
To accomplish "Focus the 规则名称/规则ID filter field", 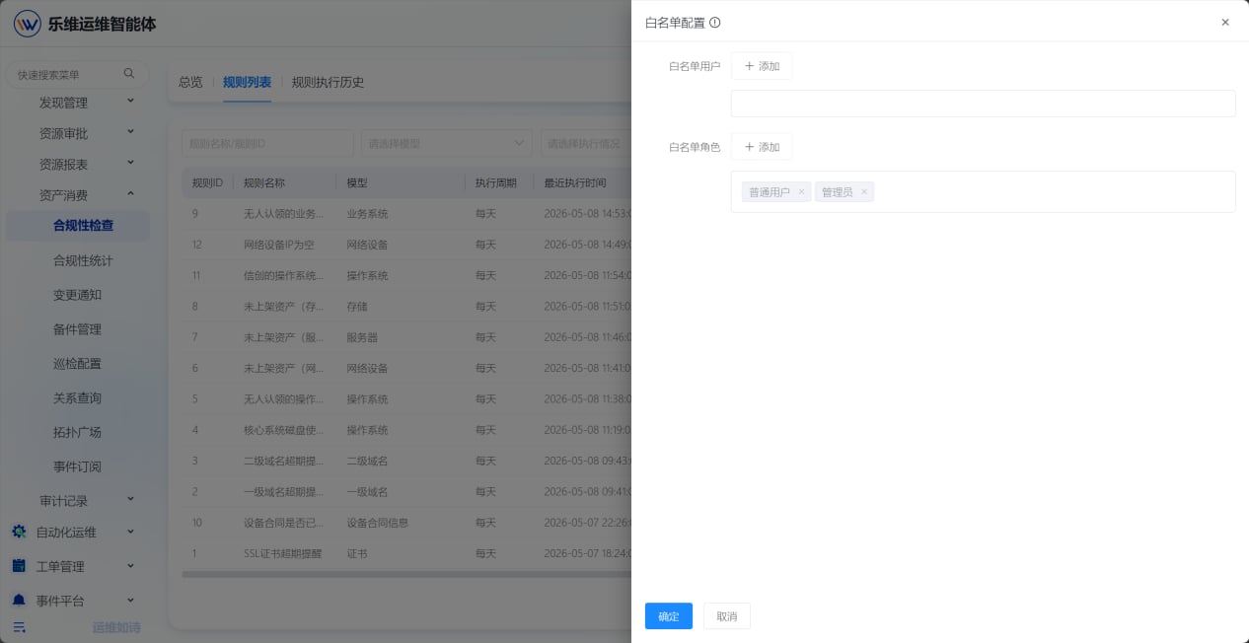I will click(x=267, y=143).
